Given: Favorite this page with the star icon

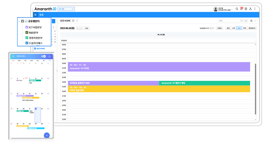Looking at the screenshot, I should 255,21.
